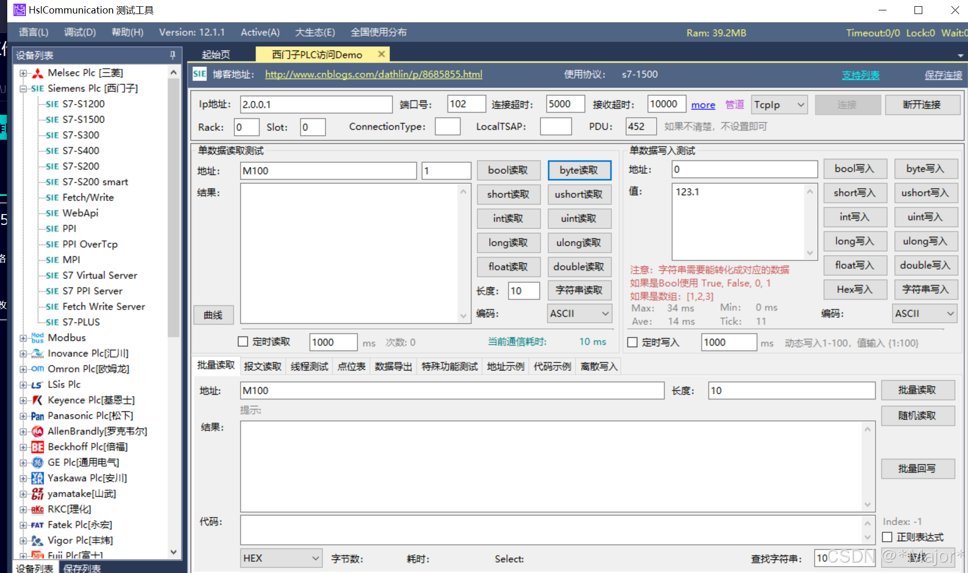Click the Keyence Plc[基恩士] brand icon
The width and height of the screenshot is (968, 573).
pos(37,400)
